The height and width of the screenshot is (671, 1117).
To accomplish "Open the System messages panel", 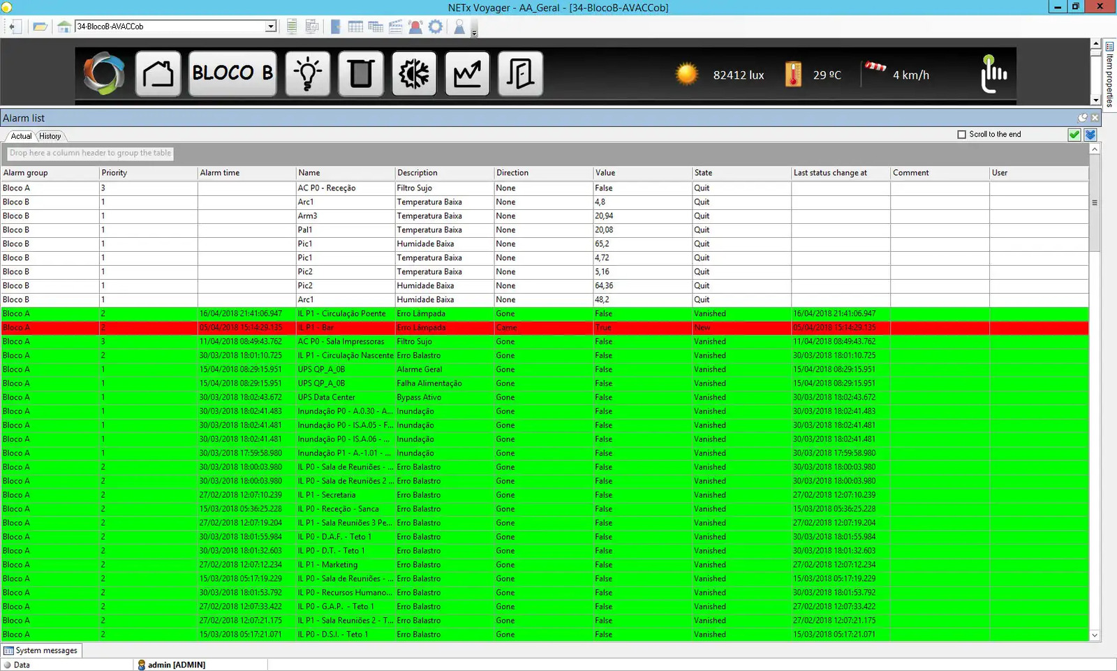I will (41, 650).
